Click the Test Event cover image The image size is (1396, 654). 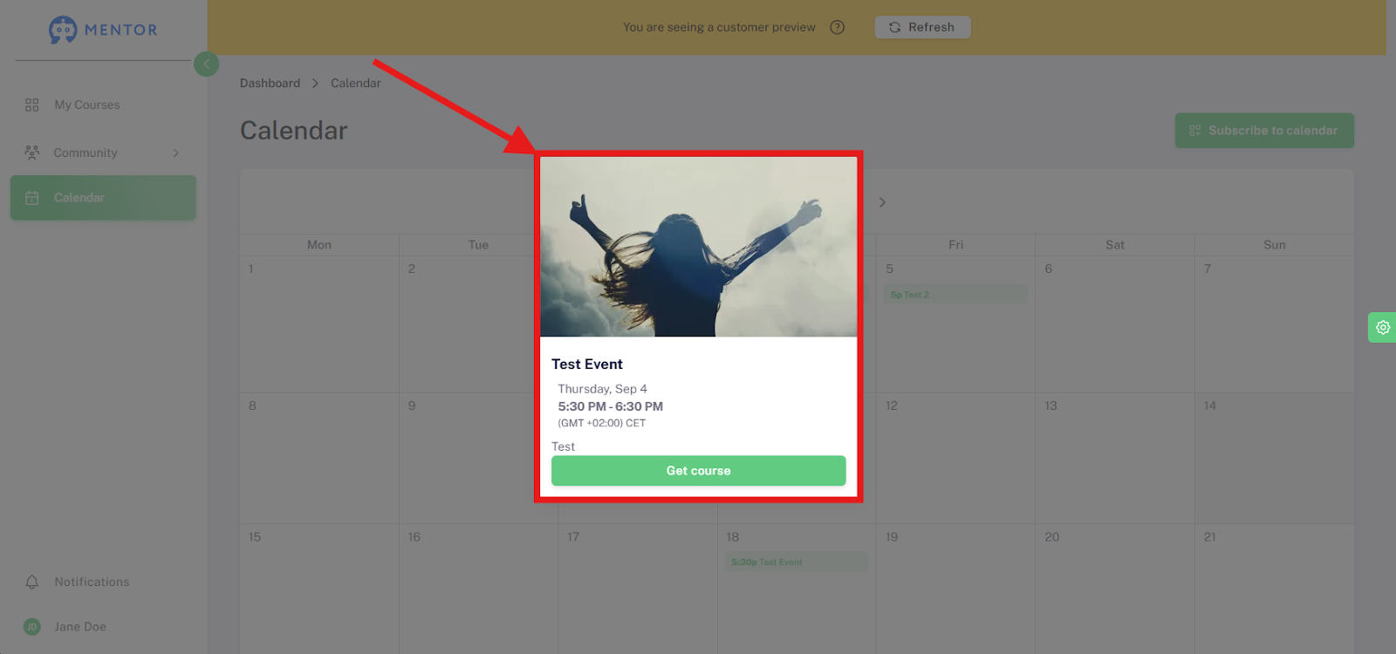click(x=698, y=247)
